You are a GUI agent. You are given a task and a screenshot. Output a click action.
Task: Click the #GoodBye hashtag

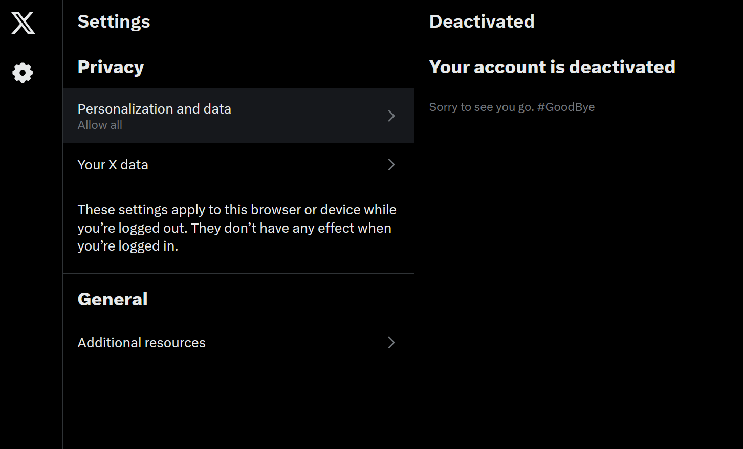coord(566,107)
